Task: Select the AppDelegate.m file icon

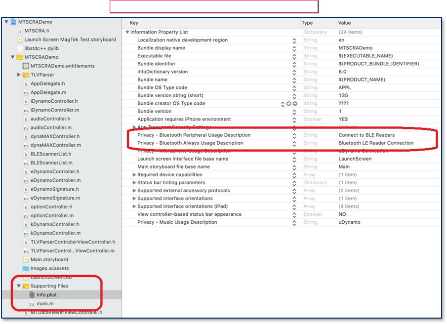Action: 26,92
